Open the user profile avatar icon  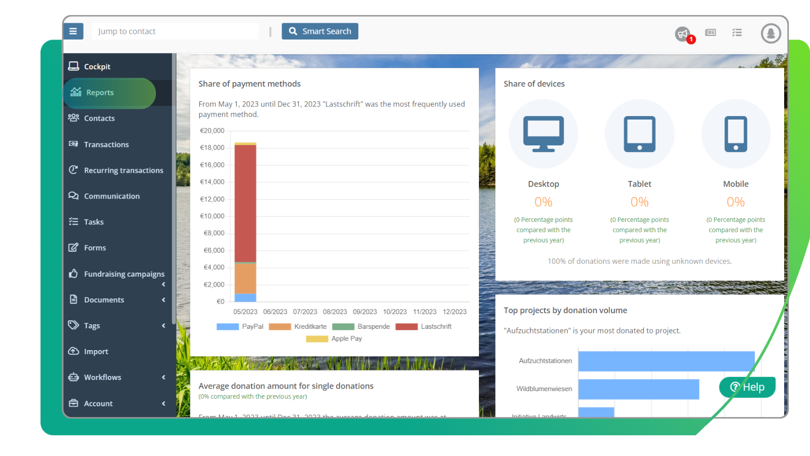(770, 33)
